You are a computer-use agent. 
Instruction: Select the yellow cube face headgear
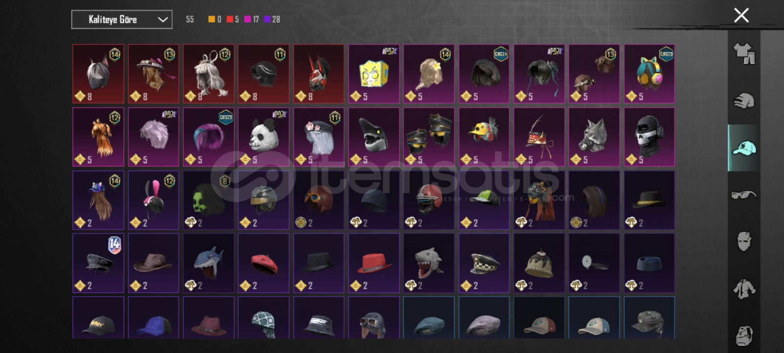pyautogui.click(x=374, y=74)
